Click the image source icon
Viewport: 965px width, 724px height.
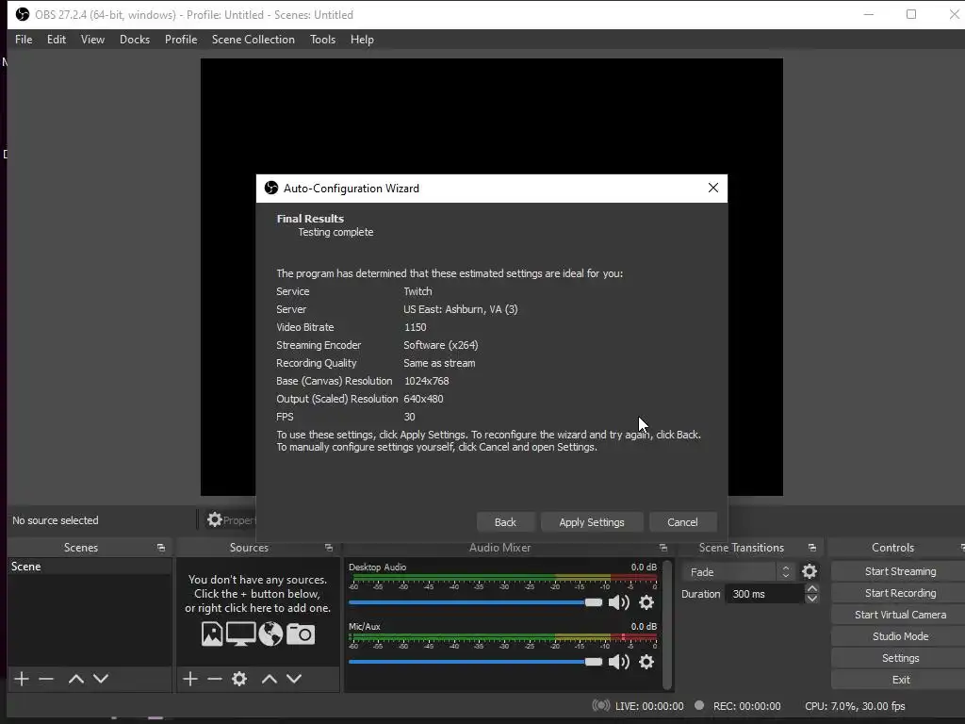click(x=212, y=634)
